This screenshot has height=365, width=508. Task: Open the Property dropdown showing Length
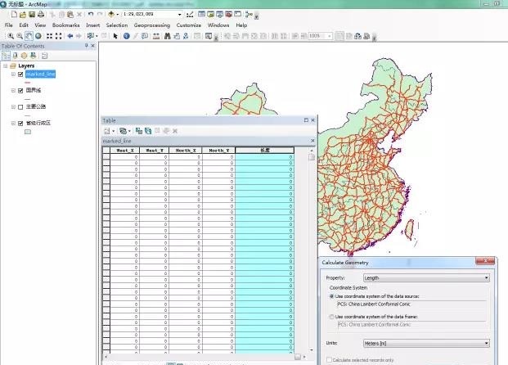(x=426, y=277)
